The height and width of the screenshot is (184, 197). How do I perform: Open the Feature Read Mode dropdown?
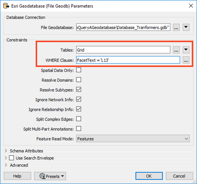tap(133, 138)
